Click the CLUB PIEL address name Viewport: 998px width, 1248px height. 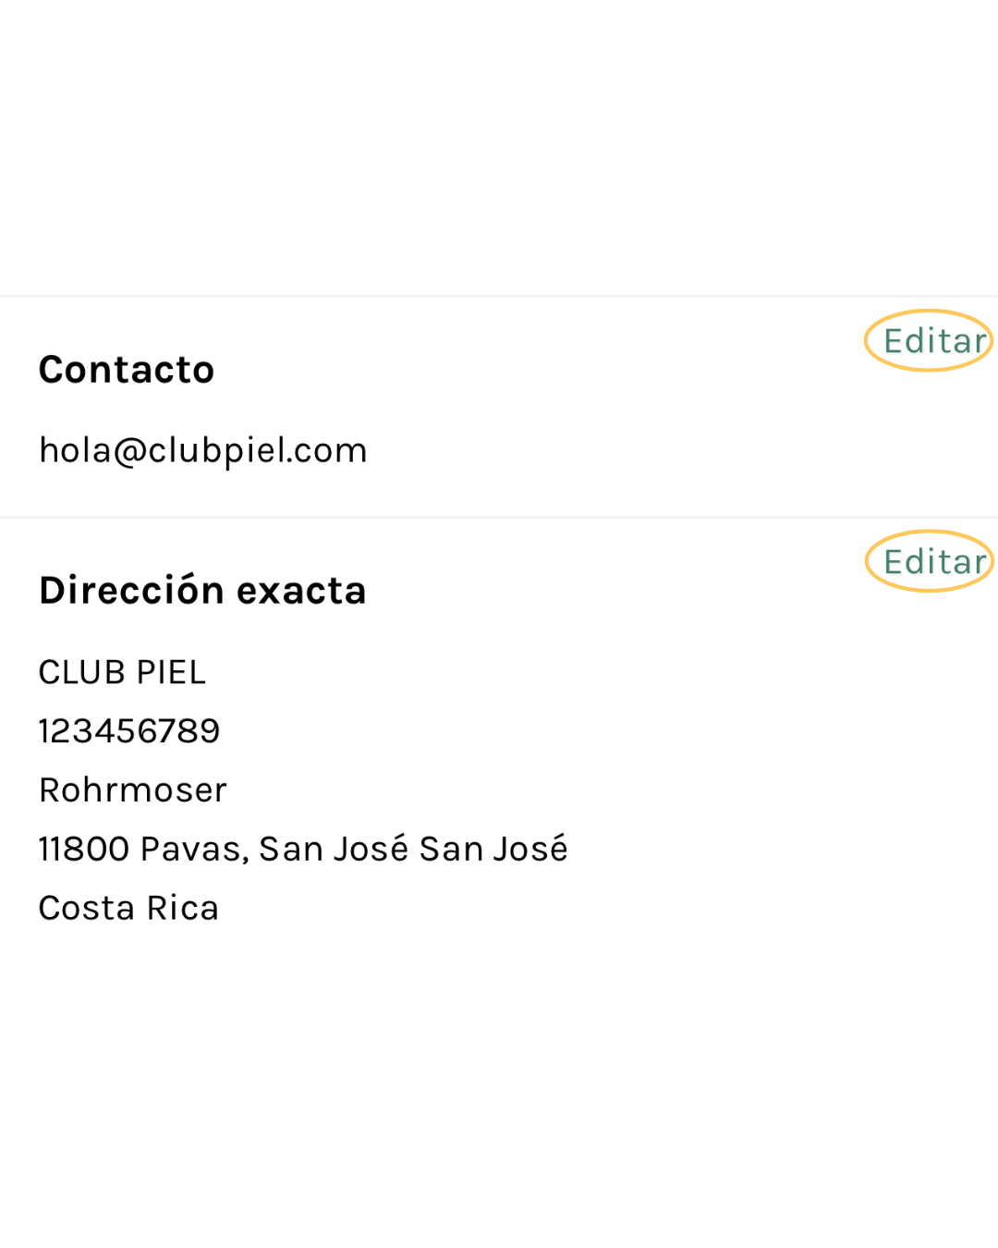point(122,672)
